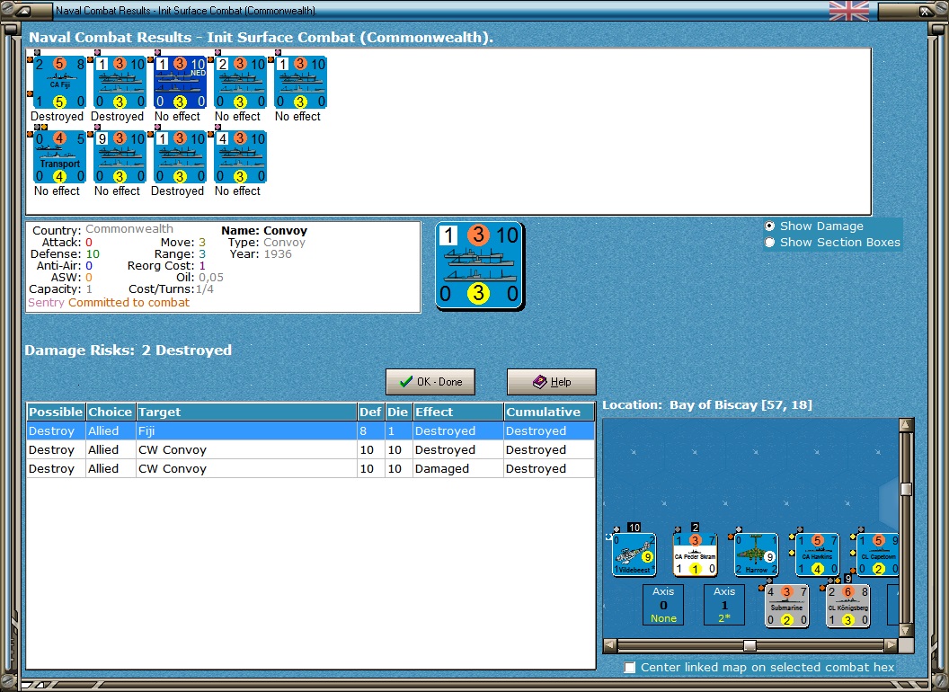Click the Defense: 10 value
The height and width of the screenshot is (692, 949).
coord(93,254)
